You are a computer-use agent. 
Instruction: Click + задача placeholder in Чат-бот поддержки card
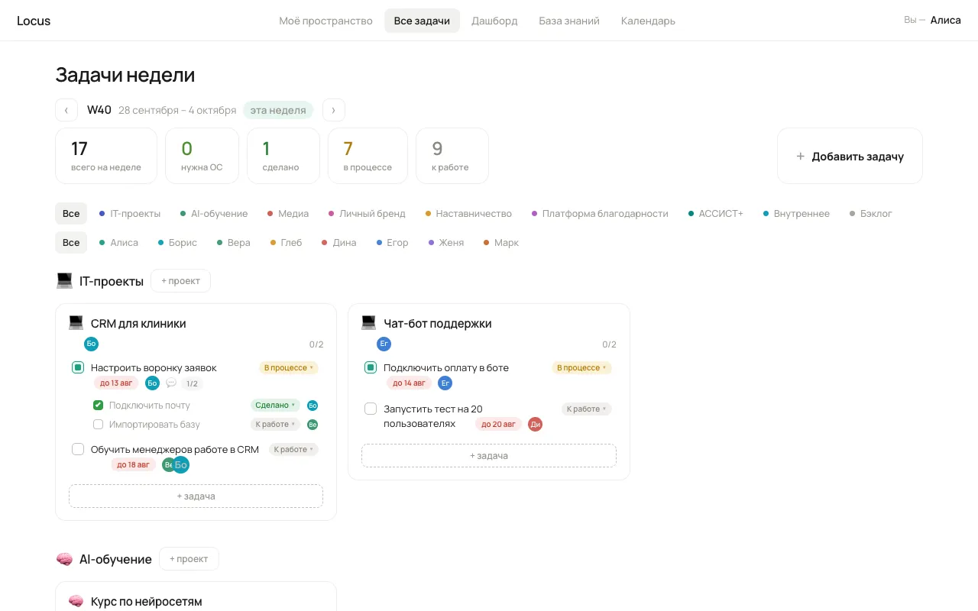(489, 456)
